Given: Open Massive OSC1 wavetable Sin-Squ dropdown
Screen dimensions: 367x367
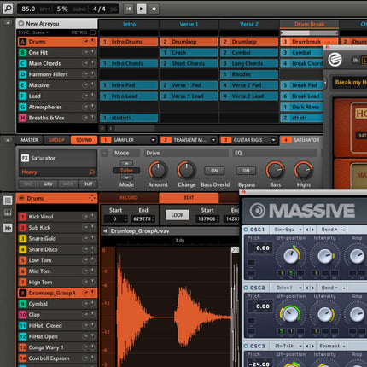Looking at the screenshot, I should pos(288,230).
